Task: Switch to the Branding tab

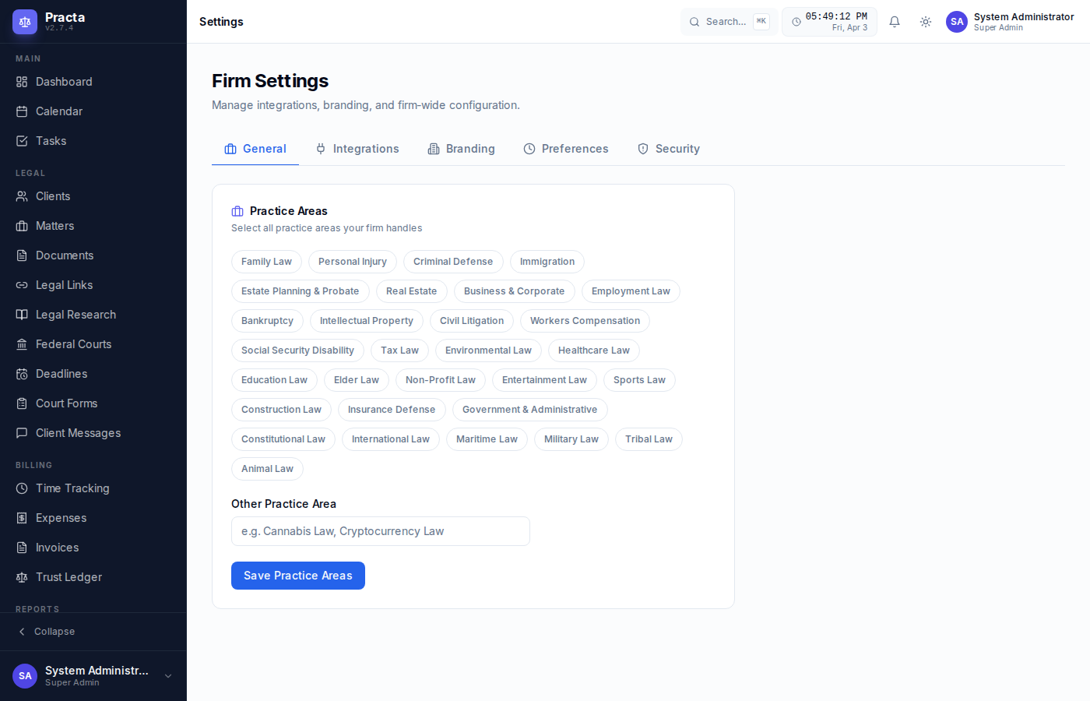Action: point(461,149)
